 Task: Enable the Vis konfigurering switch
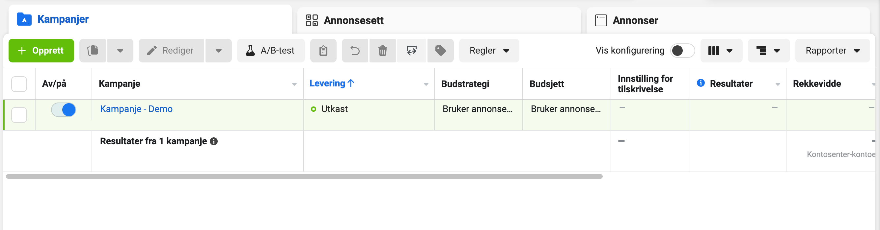[x=682, y=50]
